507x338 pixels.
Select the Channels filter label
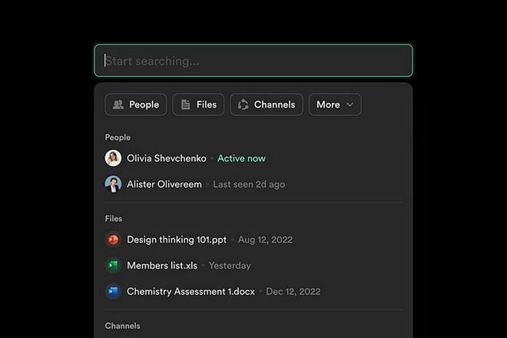pyautogui.click(x=274, y=104)
